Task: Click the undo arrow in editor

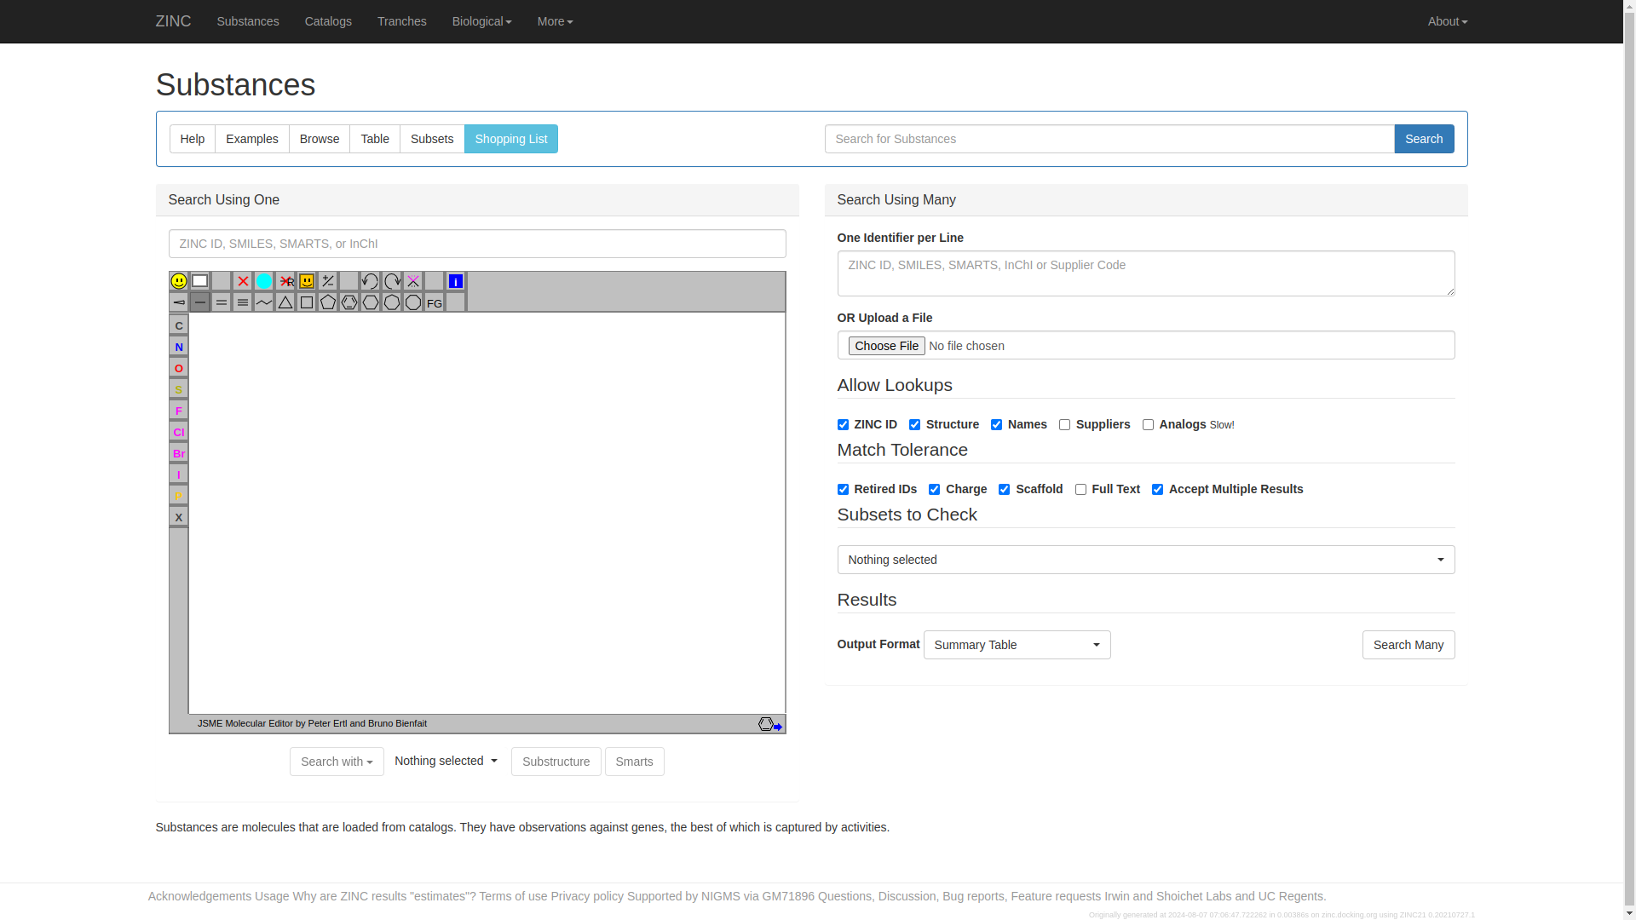Action: pos(370,281)
